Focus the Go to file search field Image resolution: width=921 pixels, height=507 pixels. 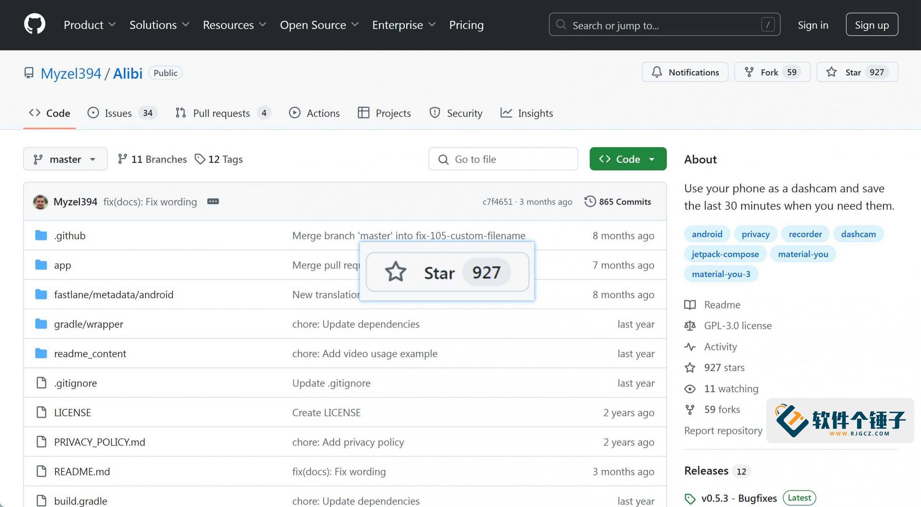coord(503,159)
